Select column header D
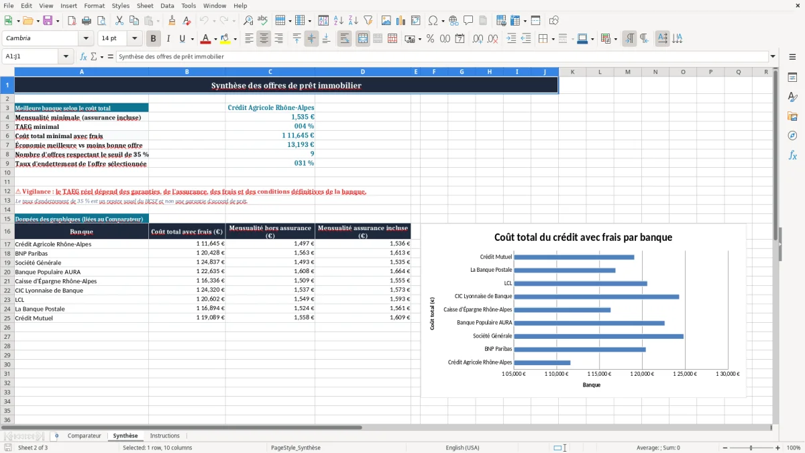Screen dimensions: 805x453 (363, 72)
